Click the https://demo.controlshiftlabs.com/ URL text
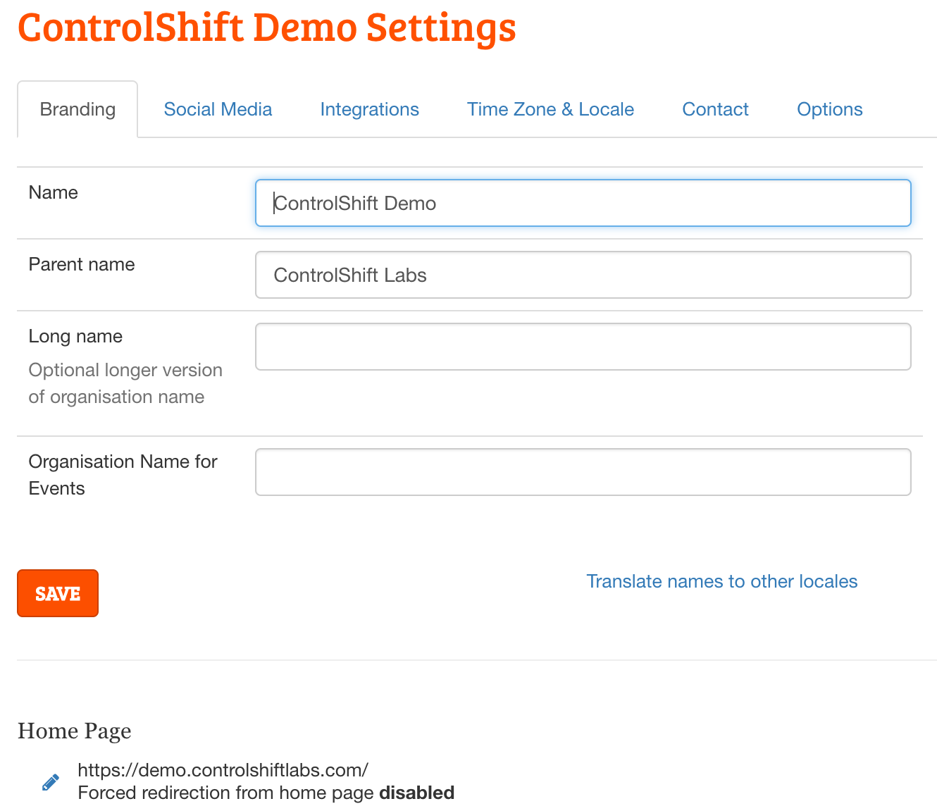Screen dimensions: 937x806 coord(223,769)
